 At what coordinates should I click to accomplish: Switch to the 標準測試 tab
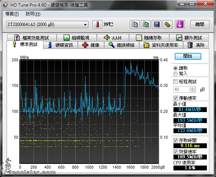coord(25,45)
